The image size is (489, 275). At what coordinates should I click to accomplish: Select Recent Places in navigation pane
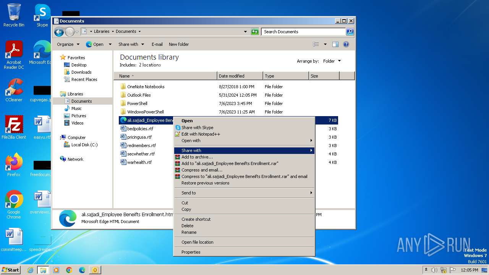84,79
